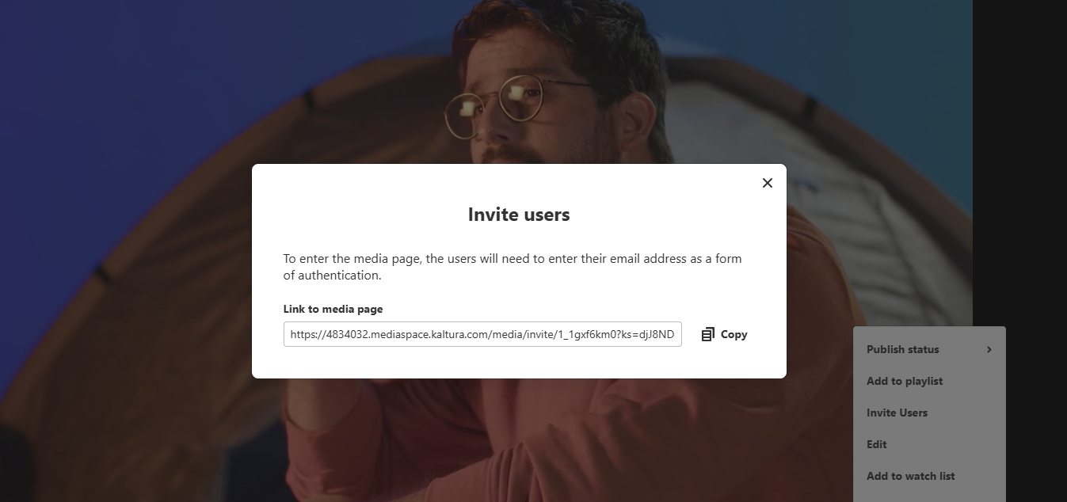Screen dimensions: 1067x502
Task: Choose Invite Users in the context menu
Action: coord(897,413)
